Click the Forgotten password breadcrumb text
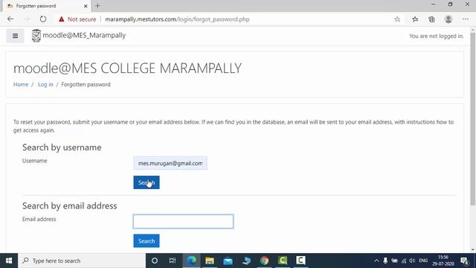Screen dimensions: 476x268 [x=86, y=84]
